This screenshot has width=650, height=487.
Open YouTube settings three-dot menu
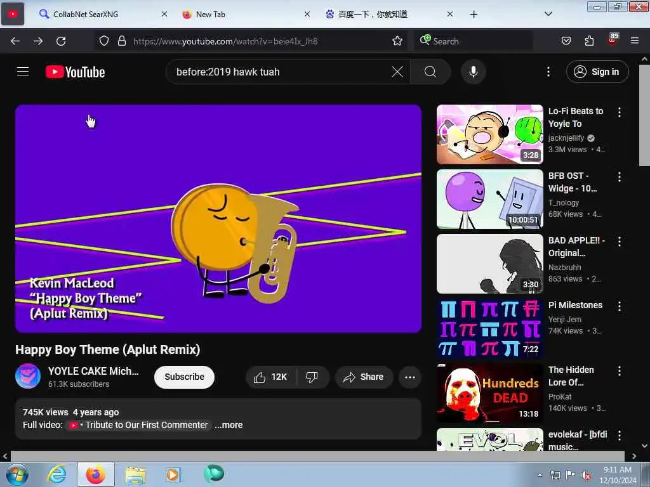[548, 72]
